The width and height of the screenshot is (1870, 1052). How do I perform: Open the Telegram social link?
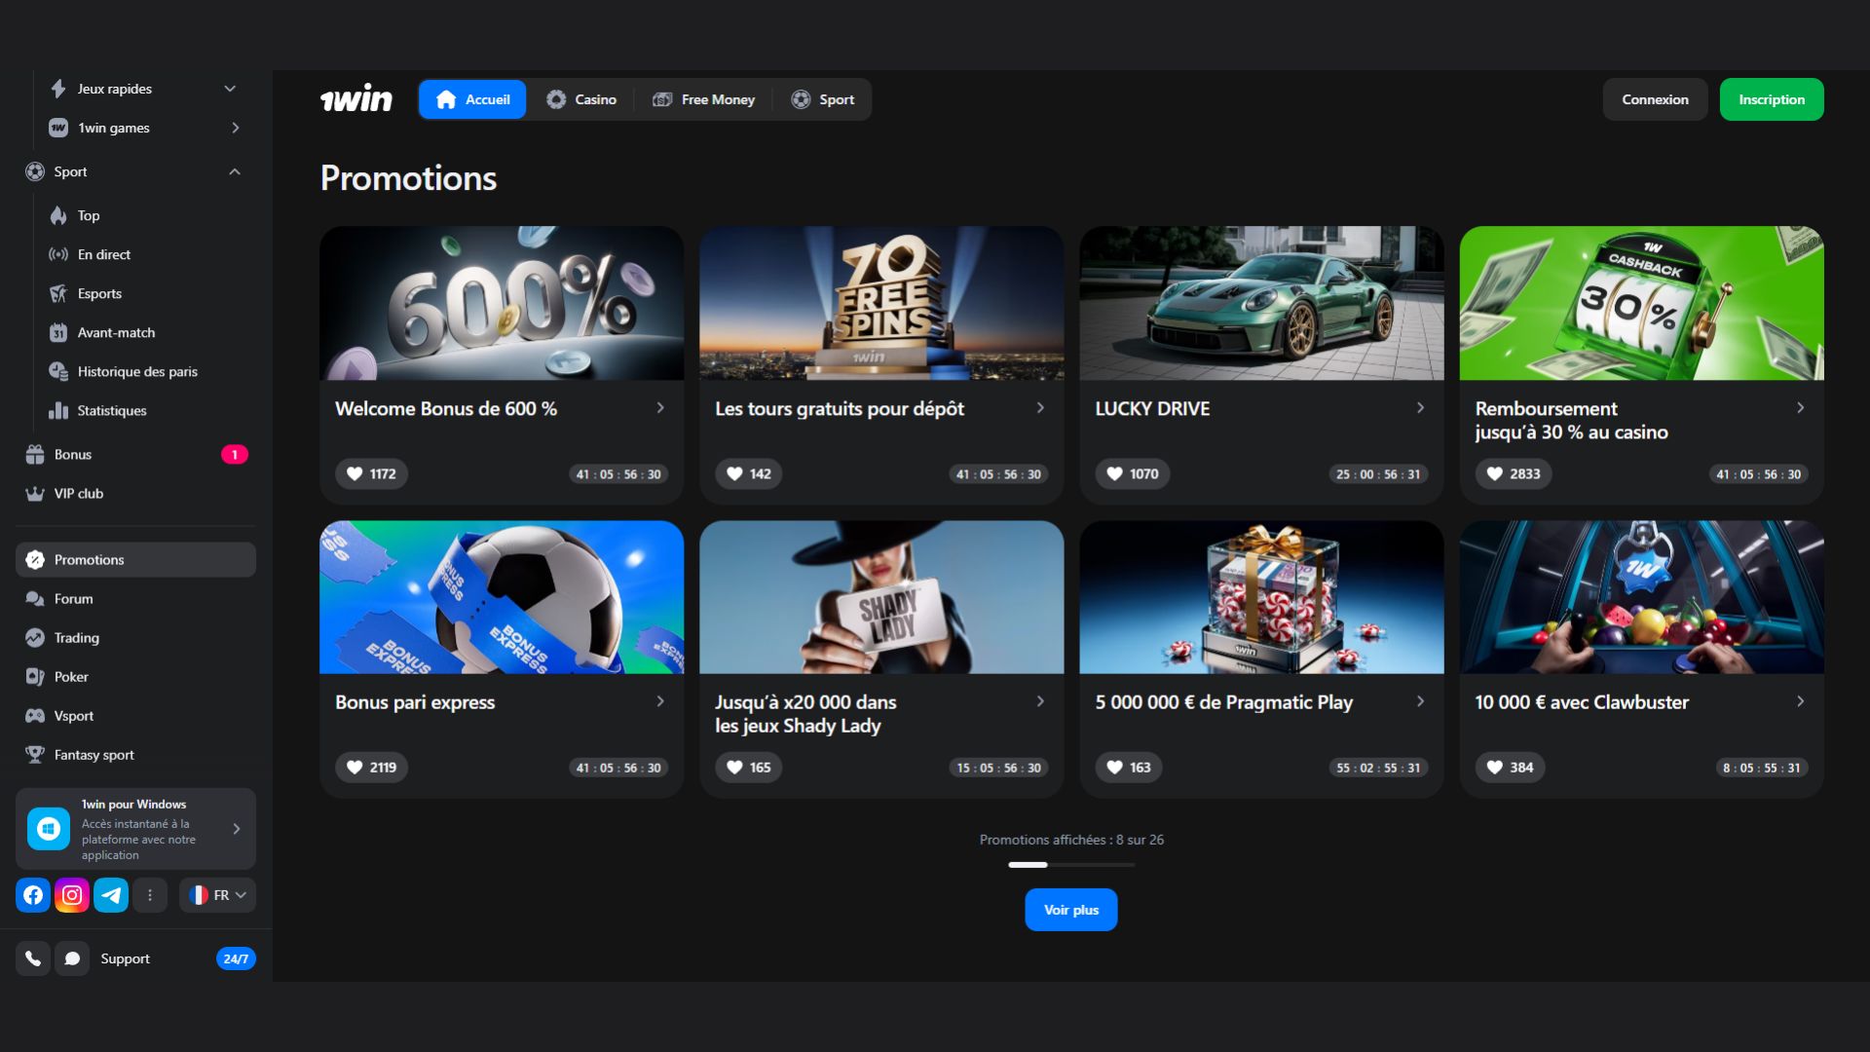(110, 894)
